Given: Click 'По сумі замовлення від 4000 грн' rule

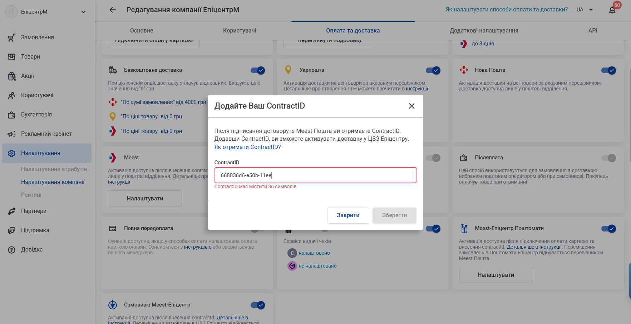Looking at the screenshot, I should click(163, 102).
